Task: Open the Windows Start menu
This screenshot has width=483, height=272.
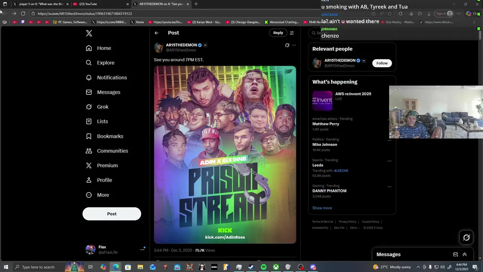Action: (6, 267)
